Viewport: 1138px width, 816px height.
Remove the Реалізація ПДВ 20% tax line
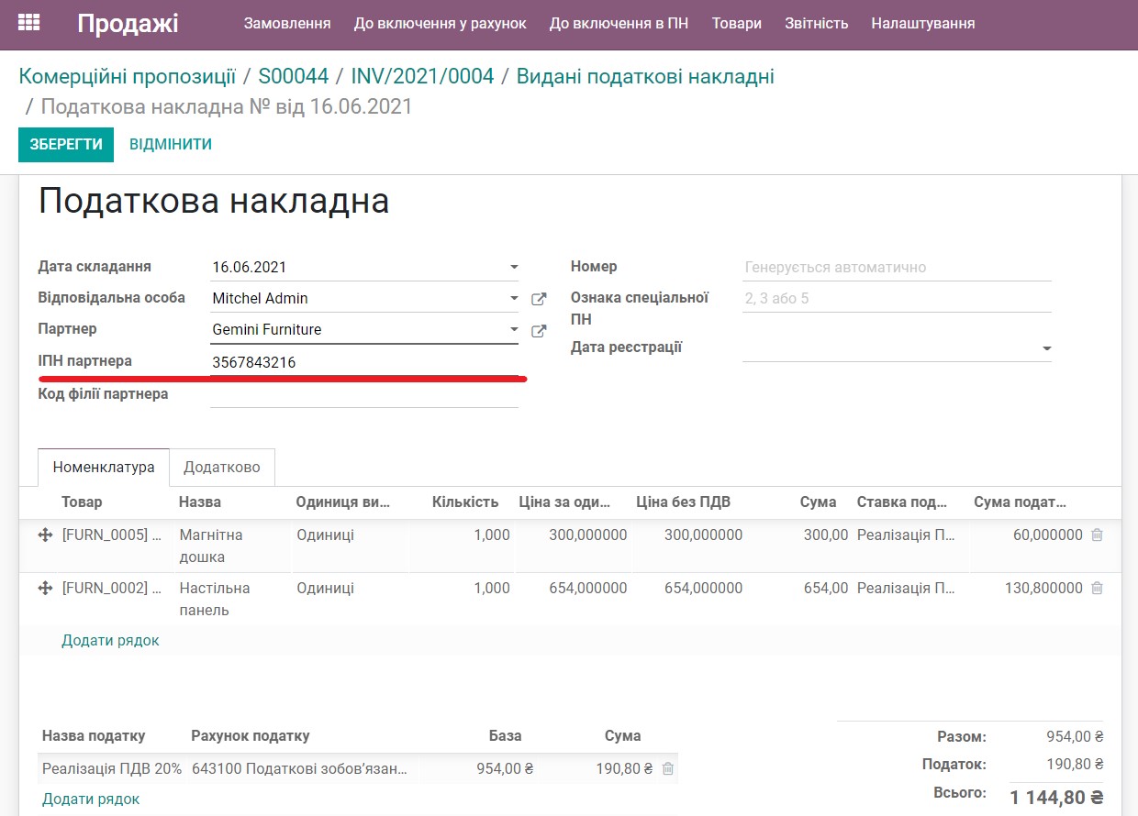click(668, 768)
